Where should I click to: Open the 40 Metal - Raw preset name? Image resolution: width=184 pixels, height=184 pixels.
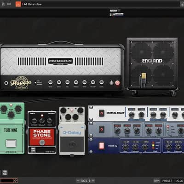pos(33,4)
